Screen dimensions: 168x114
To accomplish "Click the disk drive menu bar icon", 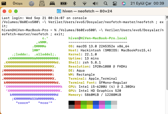I will click(x=42, y=3).
